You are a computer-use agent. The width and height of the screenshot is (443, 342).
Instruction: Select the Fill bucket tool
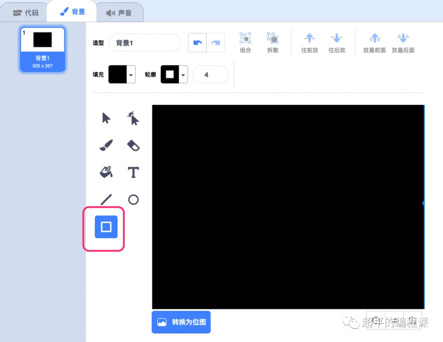tap(106, 172)
